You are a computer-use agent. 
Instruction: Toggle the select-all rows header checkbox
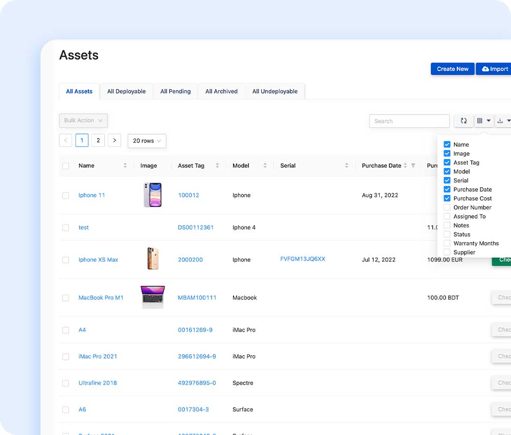(x=65, y=166)
